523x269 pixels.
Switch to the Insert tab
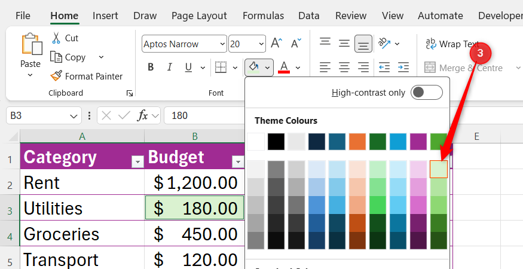click(x=105, y=16)
